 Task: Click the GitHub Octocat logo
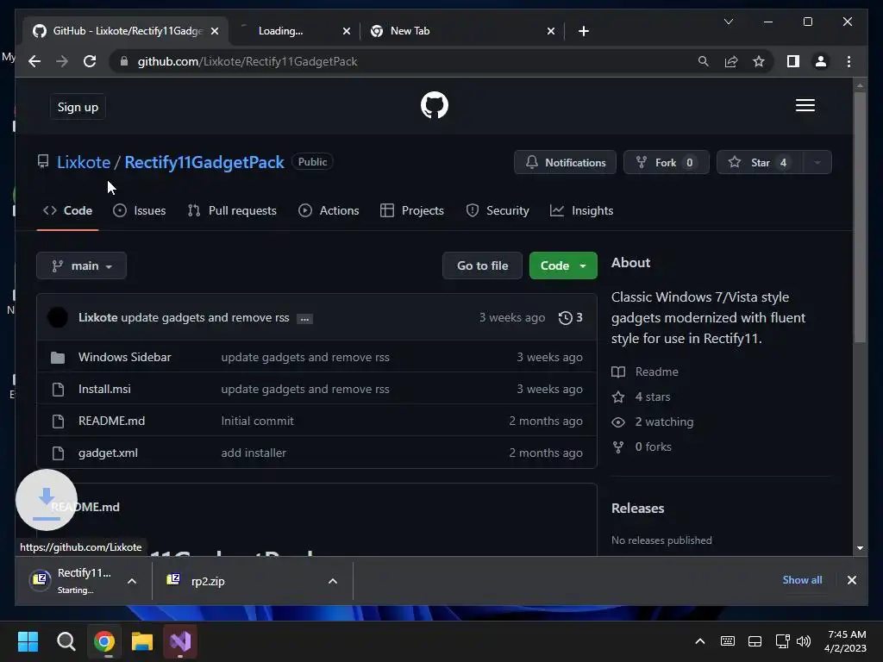coord(435,105)
